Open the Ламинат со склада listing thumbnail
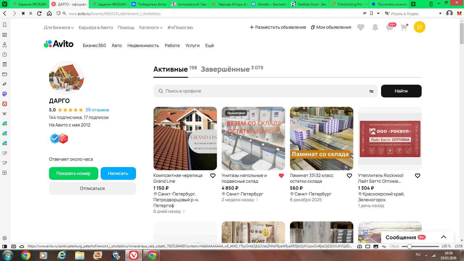 click(x=322, y=138)
